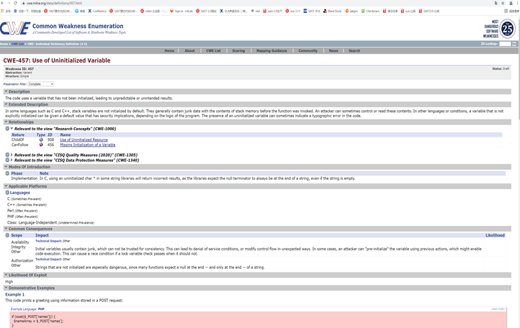Click info icon beside Research Concepts view
Image resolution: width=520 pixels, height=328 pixels.
click(7, 129)
